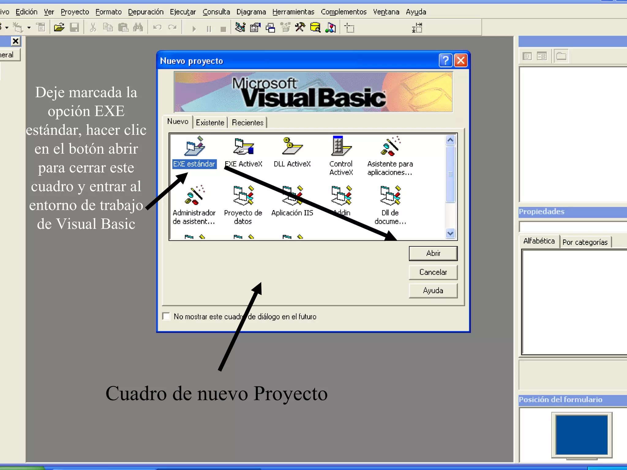Screen dimensions: 627x470
Task: Open the Proyecto menu
Action: [x=75, y=12]
